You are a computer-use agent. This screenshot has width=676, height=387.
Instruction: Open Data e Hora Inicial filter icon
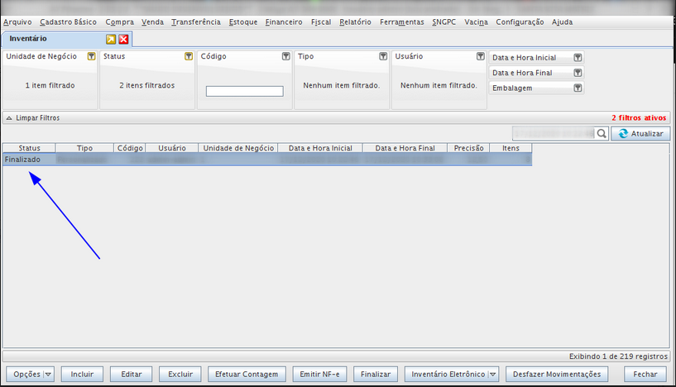click(578, 58)
